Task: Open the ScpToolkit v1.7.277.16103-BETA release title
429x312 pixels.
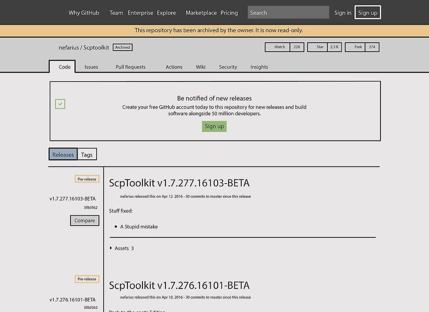Action: 179,183
